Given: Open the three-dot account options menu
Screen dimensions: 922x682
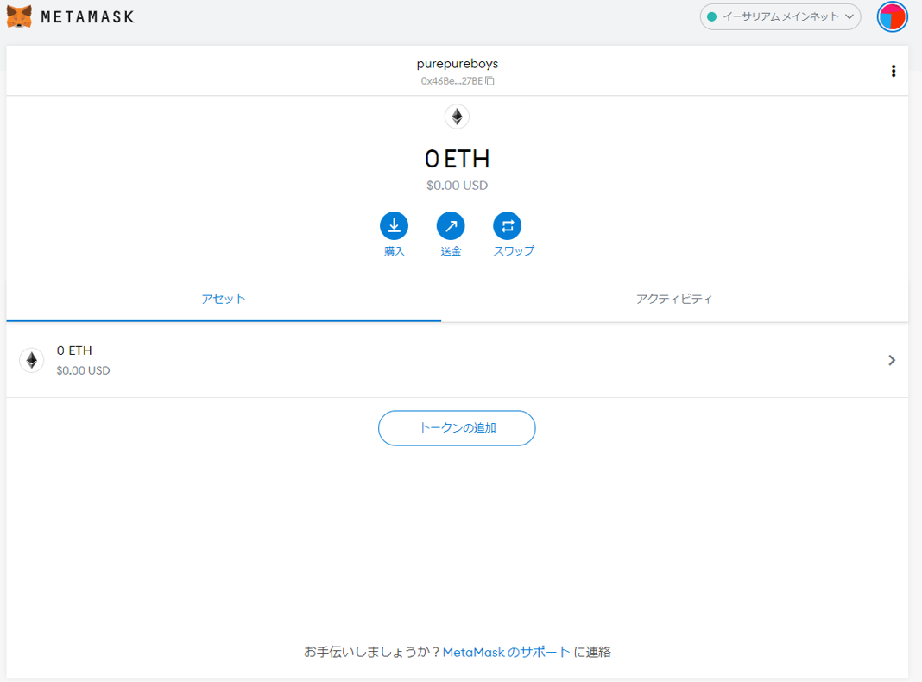Looking at the screenshot, I should click(x=894, y=71).
